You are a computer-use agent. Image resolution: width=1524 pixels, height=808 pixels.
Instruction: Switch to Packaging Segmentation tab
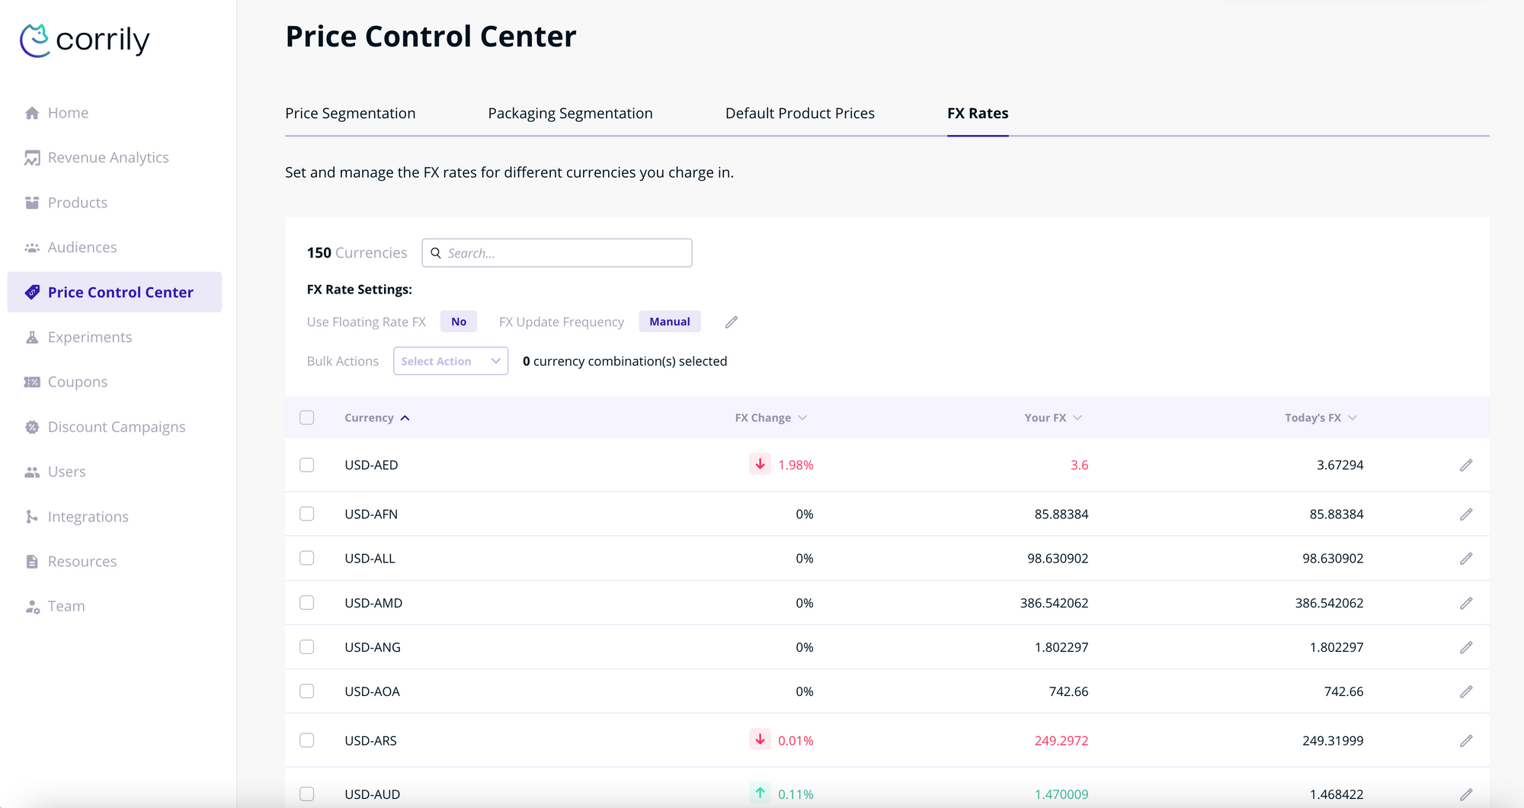(x=570, y=114)
